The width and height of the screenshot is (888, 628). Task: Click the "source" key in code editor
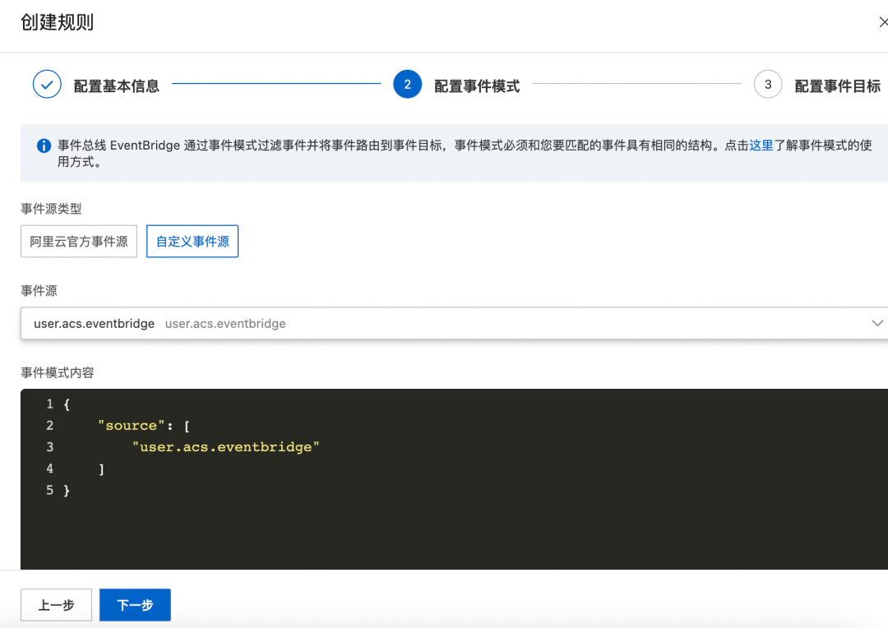click(x=132, y=425)
